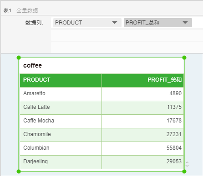Select the PROFIT_总和 data column field
This screenshot has width=203, height=176.
click(158, 23)
